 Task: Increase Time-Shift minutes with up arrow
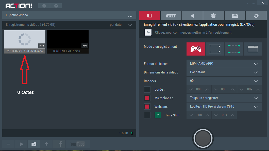pyautogui.click(x=207, y=115)
